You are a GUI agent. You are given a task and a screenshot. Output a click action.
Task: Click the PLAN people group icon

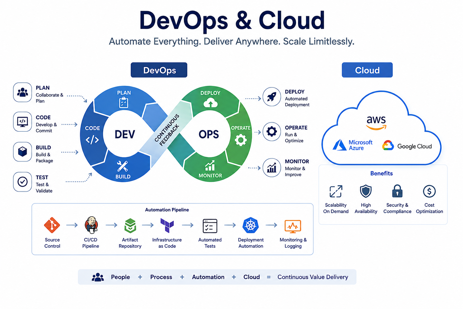(23, 92)
